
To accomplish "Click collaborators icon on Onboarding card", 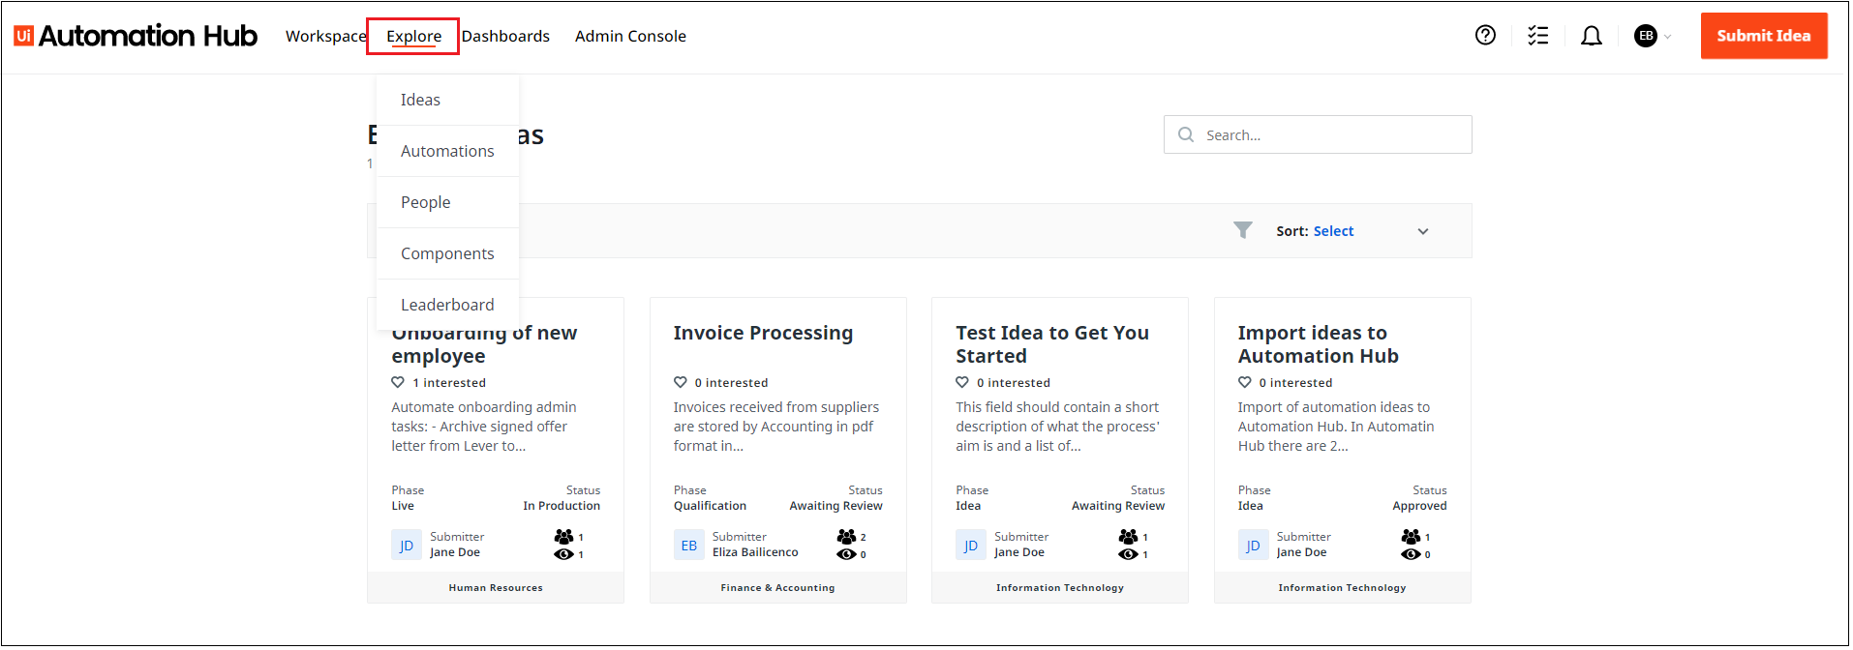I will coord(563,536).
